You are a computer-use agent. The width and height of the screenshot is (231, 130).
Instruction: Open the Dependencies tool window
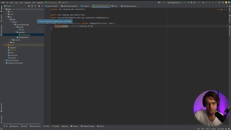[x=35, y=126]
